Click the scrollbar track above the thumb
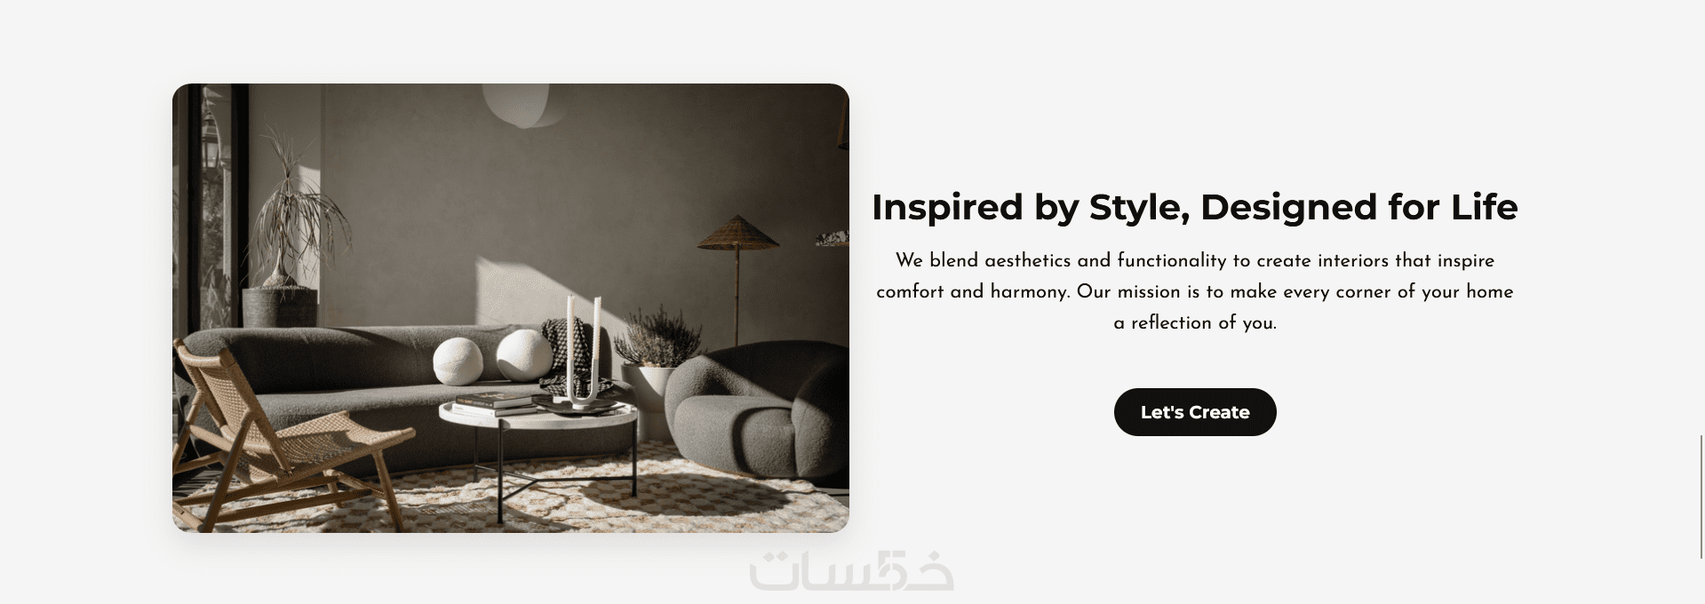Viewport: 1705px width, 604px height. pos(1701,218)
